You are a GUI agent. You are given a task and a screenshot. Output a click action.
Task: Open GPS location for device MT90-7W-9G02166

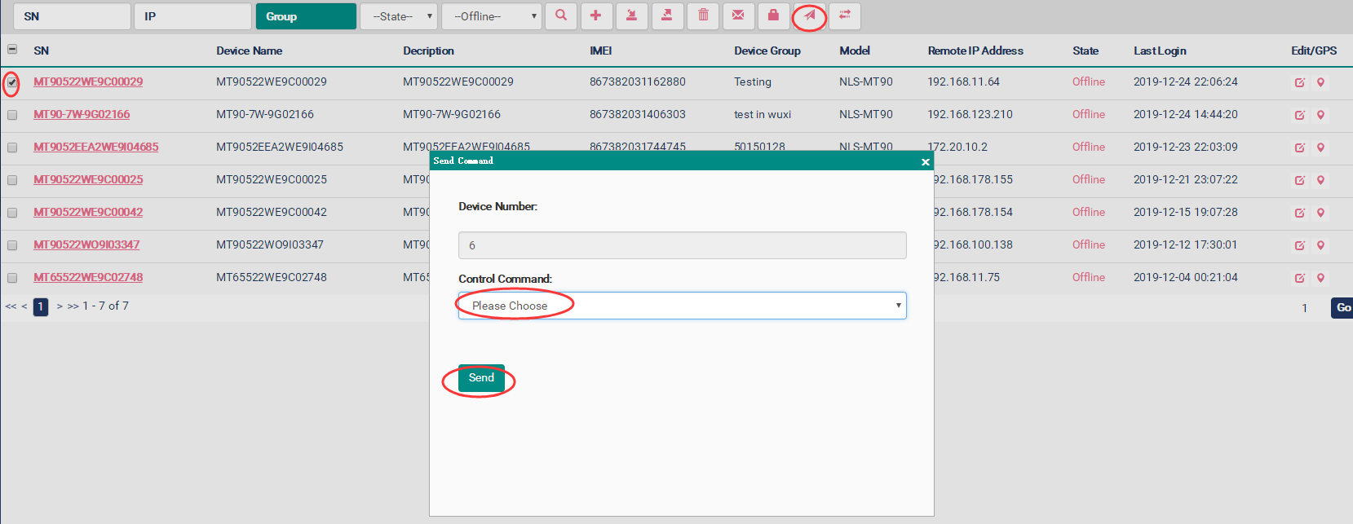click(x=1320, y=115)
